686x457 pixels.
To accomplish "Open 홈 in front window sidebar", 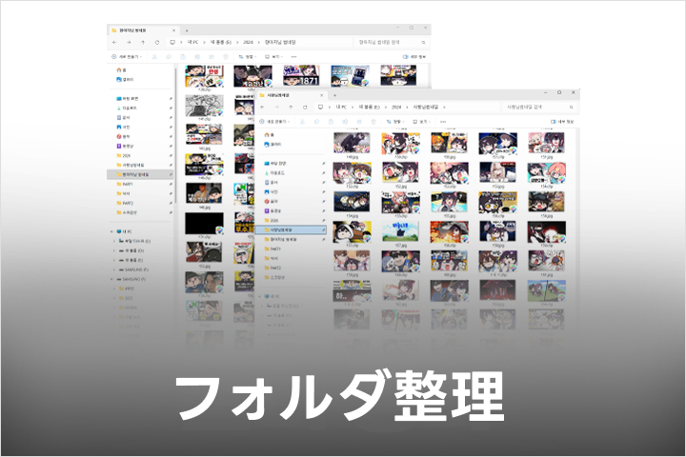I will click(269, 135).
